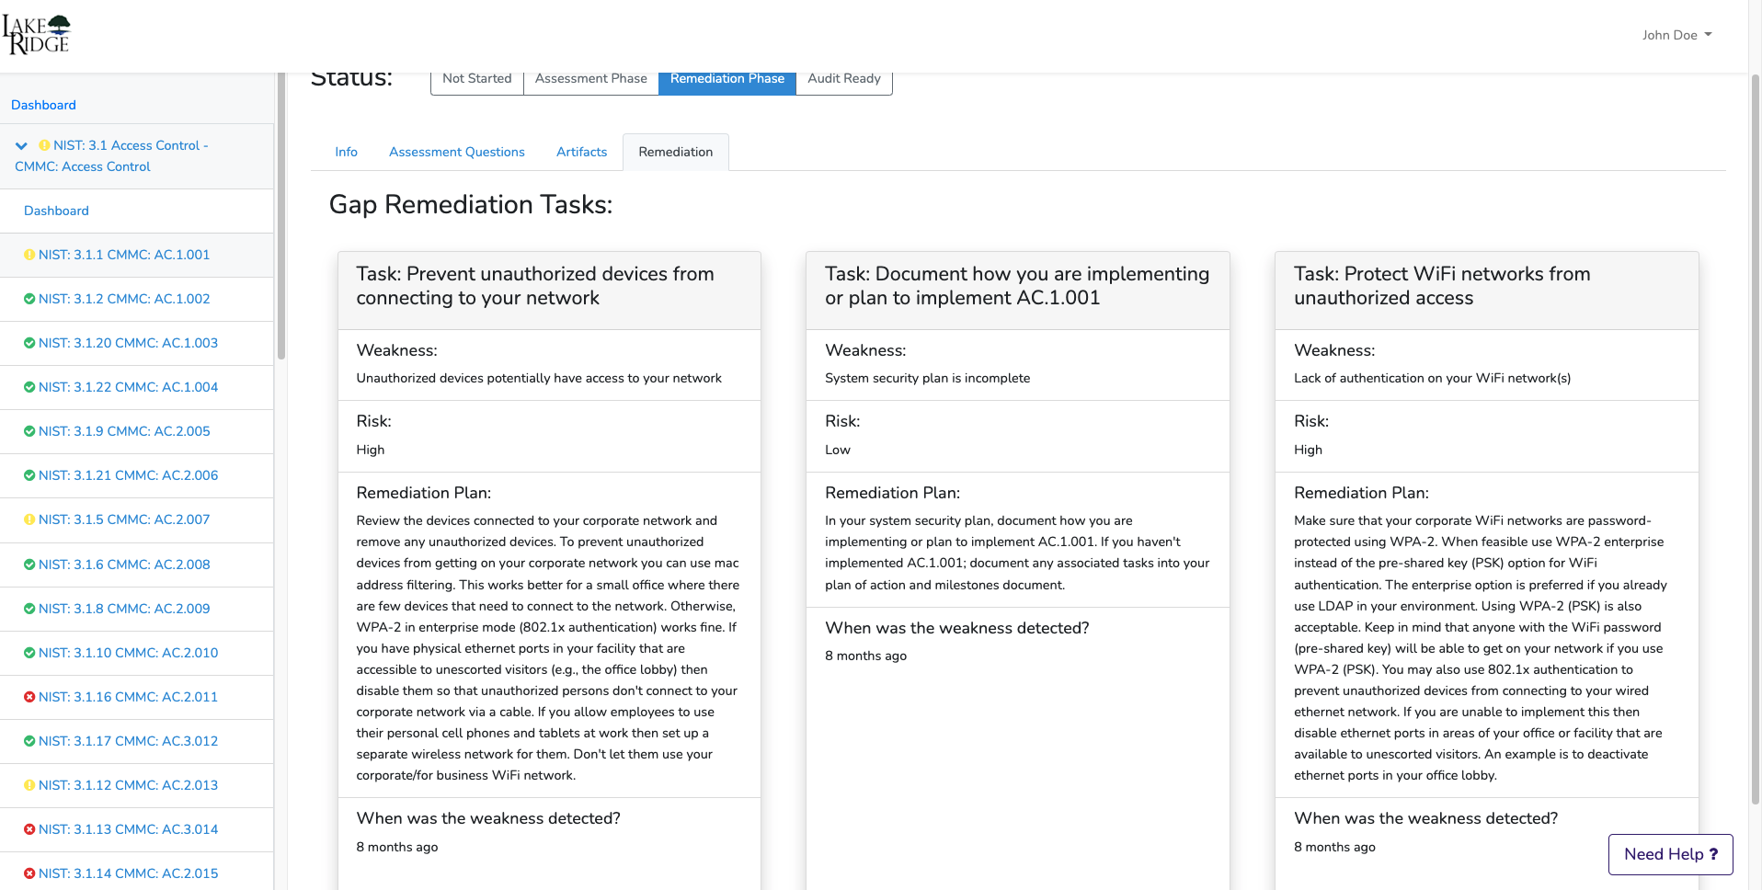
Task: Click red X icon beside NIST: 3.1.16
Action: click(x=29, y=697)
